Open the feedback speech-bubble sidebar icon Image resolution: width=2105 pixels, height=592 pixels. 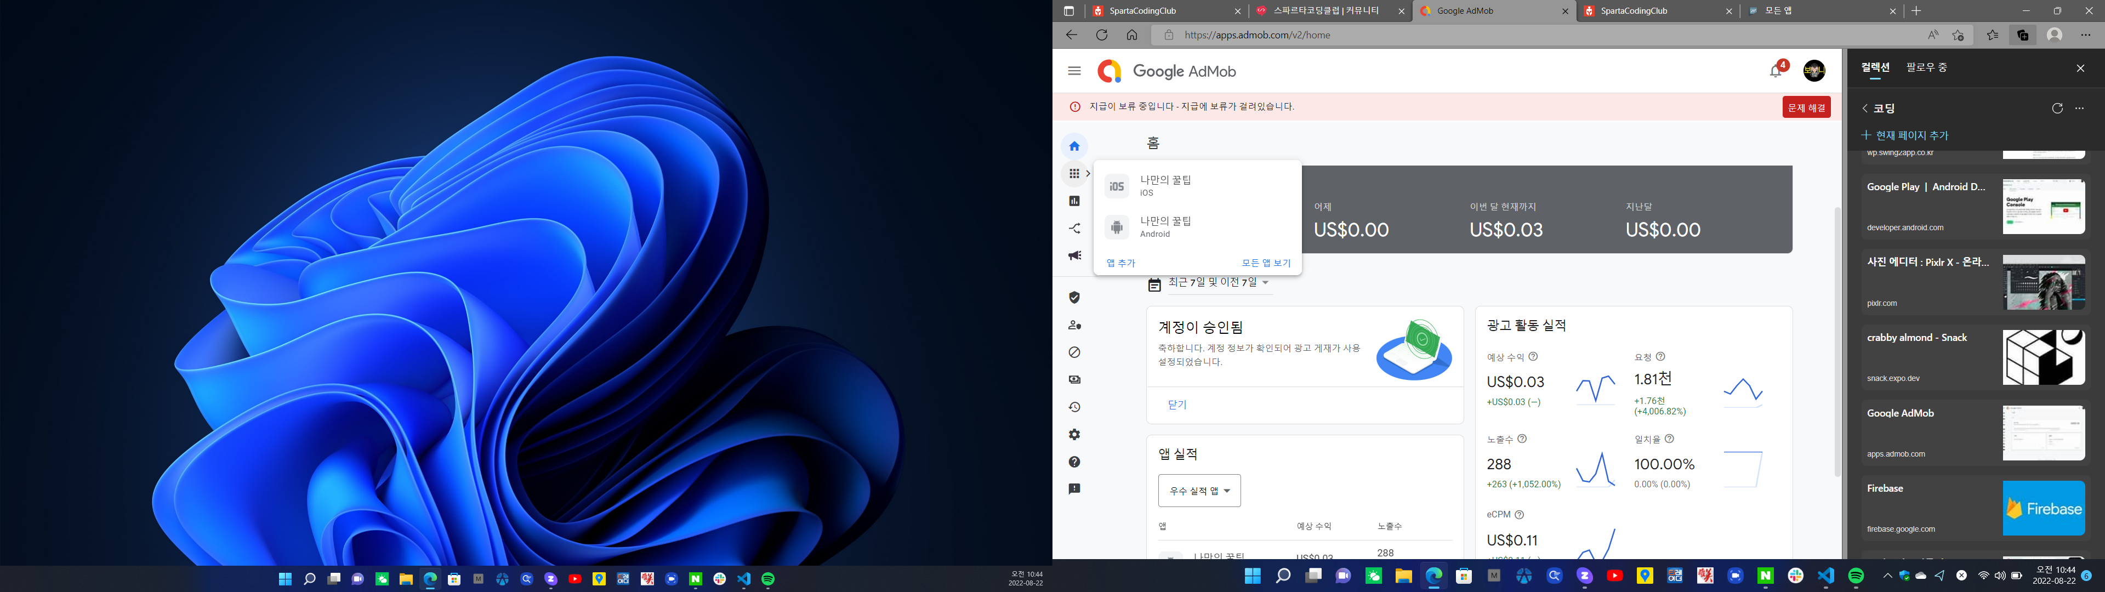[1074, 489]
